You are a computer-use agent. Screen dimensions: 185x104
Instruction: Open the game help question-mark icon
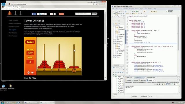click(x=29, y=73)
